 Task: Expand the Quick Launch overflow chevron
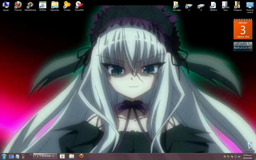point(31,155)
